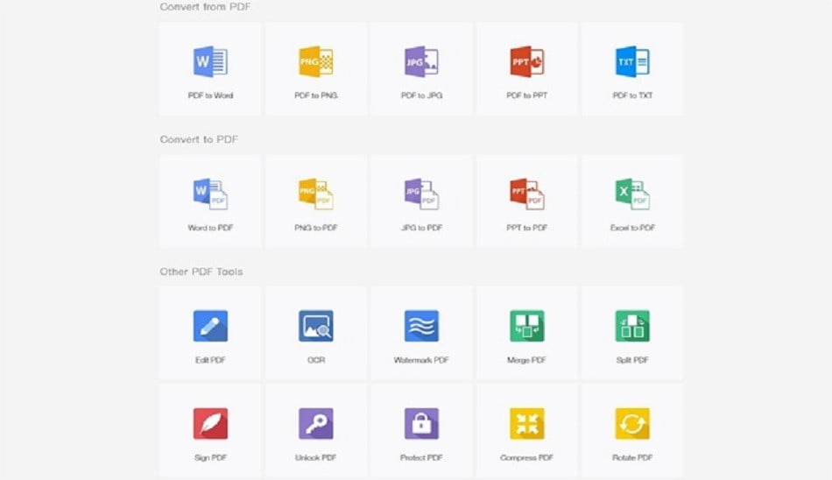The height and width of the screenshot is (480, 832).
Task: Choose the PDF to JPG icon
Action: click(421, 61)
